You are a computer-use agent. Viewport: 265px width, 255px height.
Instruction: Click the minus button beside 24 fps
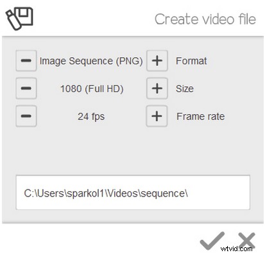click(x=26, y=116)
